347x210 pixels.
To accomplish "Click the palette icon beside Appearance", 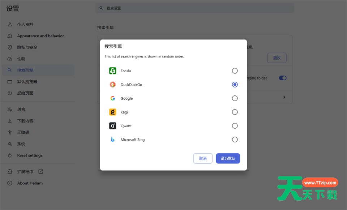I will [9, 36].
